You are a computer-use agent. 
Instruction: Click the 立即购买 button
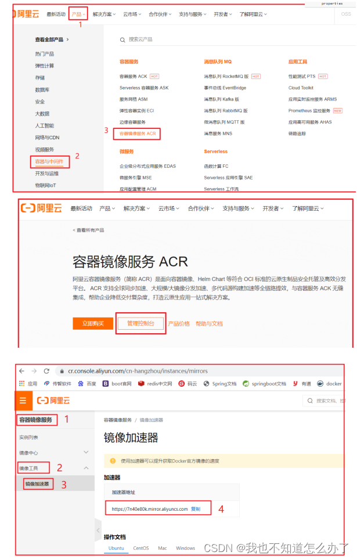click(93, 324)
